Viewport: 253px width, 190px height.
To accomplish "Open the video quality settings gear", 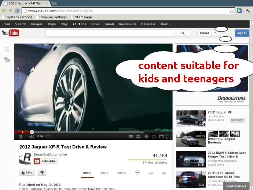I will click(138, 137).
